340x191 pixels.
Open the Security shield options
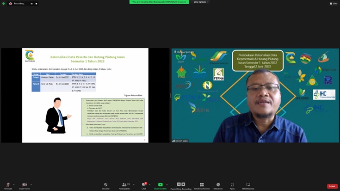(x=105, y=185)
